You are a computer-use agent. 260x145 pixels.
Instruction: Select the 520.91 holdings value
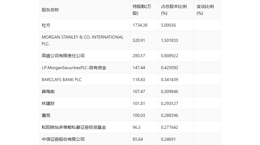(139, 40)
